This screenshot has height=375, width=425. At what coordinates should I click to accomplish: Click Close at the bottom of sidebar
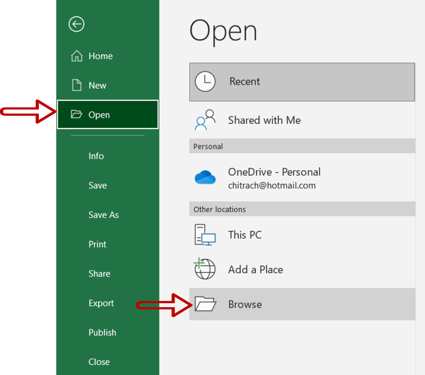click(x=99, y=362)
